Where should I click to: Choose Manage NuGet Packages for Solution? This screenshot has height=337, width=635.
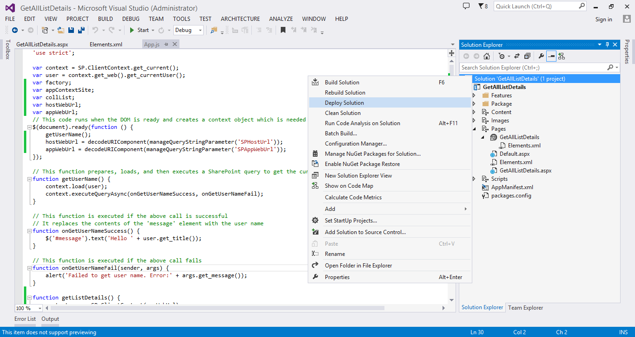(x=390, y=154)
